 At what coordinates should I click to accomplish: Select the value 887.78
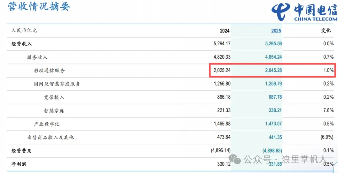pos(275,97)
